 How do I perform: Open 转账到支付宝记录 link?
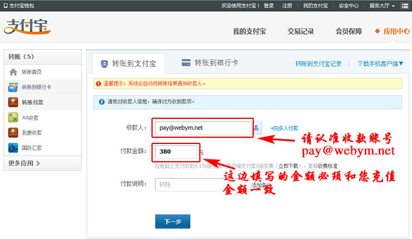click(x=318, y=64)
